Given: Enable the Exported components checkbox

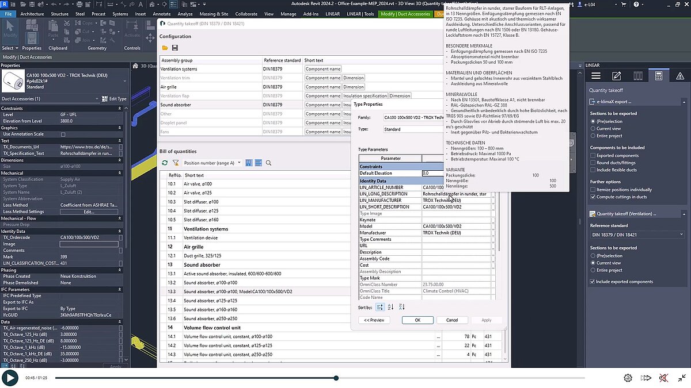Looking at the screenshot, I should click(x=593, y=155).
